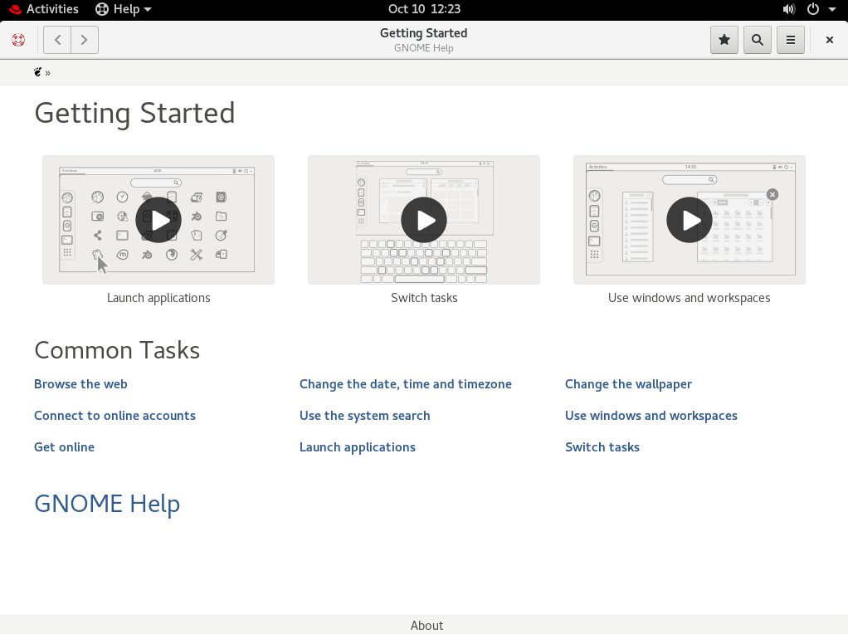This screenshot has height=634, width=848.
Task: Play the Switch tasks video
Action: tap(424, 220)
